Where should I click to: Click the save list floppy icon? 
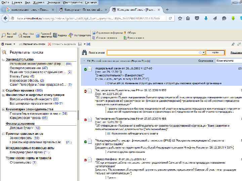pos(80,44)
